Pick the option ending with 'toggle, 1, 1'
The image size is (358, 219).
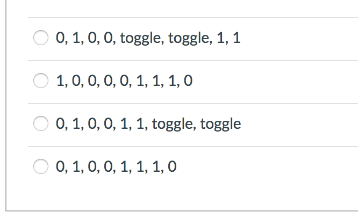(41, 39)
